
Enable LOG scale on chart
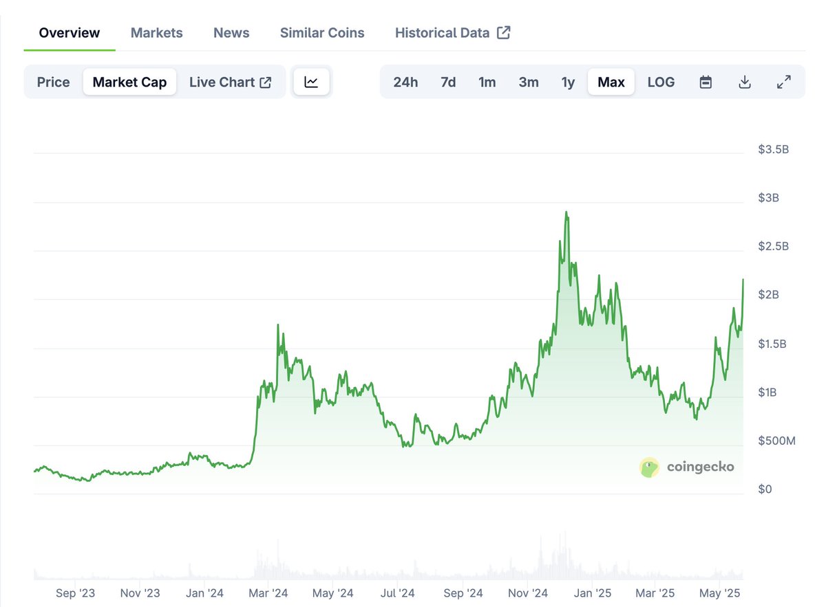pos(661,82)
